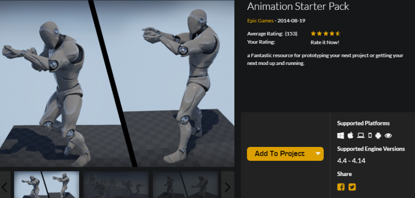Select the second group-of-mannequins thumbnail
The image size is (415, 198).
click(x=116, y=185)
